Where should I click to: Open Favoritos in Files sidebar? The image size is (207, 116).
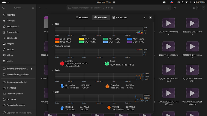18,21
